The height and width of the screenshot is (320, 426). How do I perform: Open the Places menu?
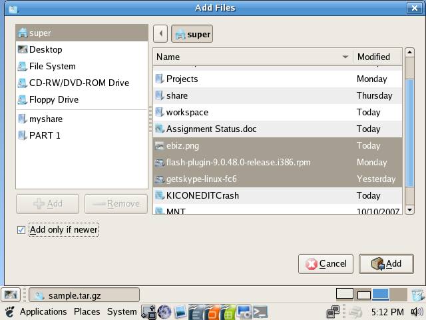coord(87,311)
